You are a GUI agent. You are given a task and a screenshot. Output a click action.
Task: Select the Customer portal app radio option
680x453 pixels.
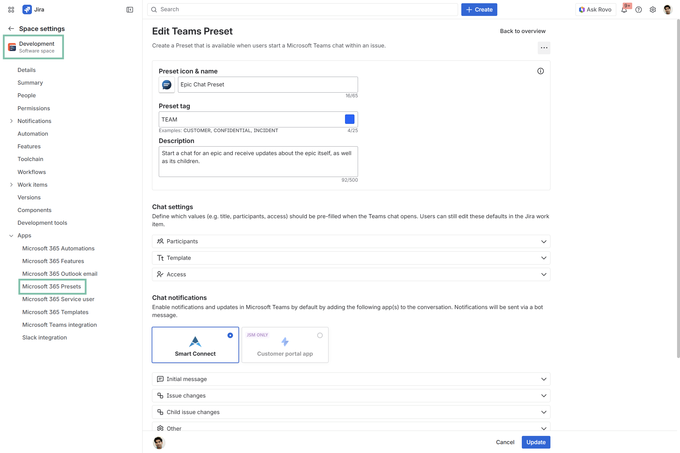click(320, 335)
